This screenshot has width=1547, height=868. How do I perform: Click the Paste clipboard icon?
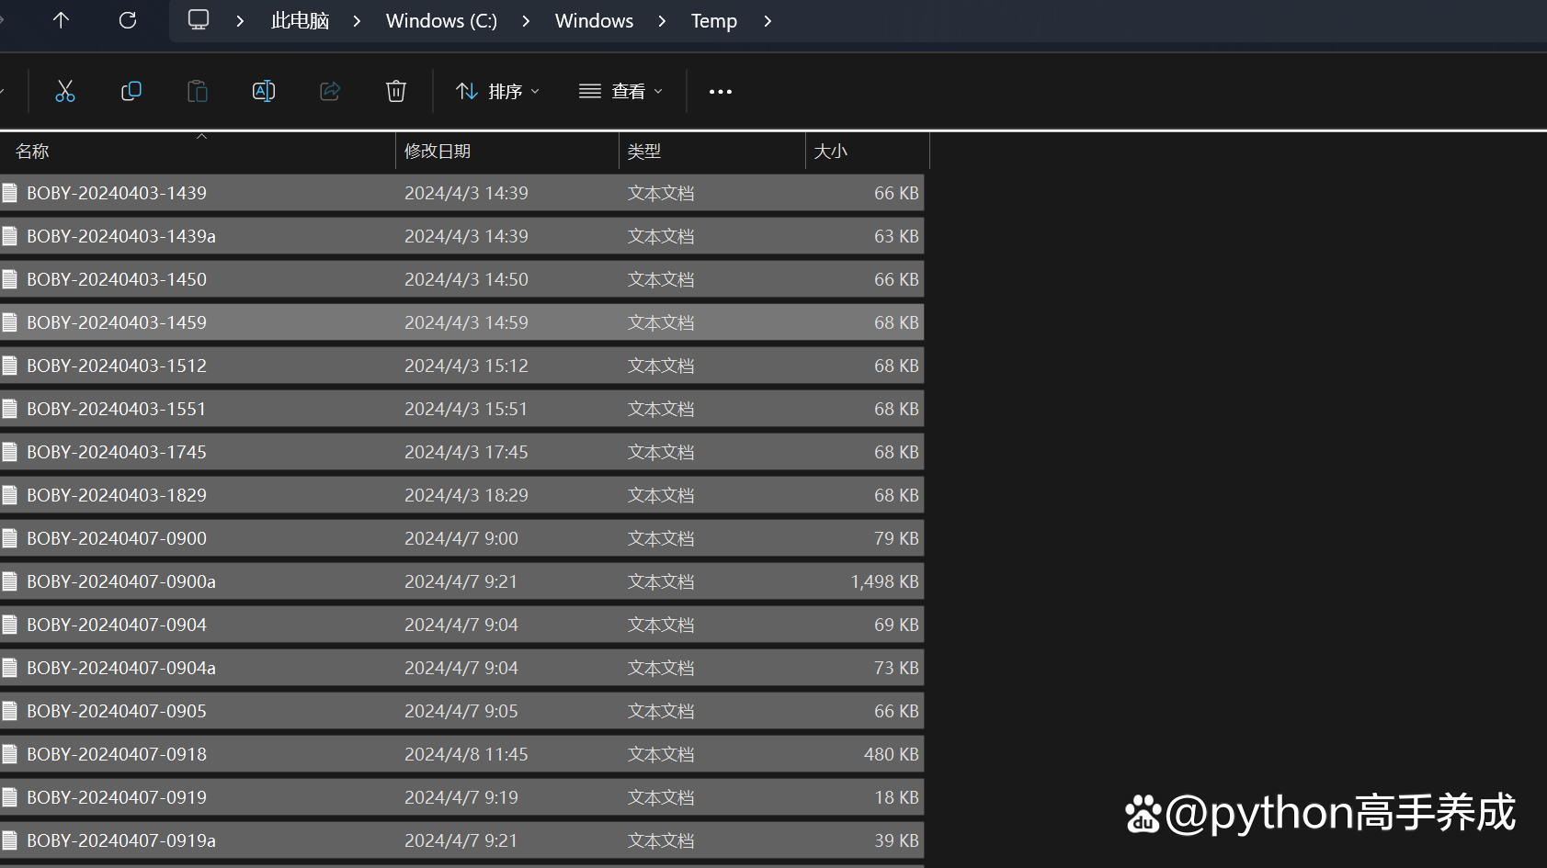click(x=198, y=91)
